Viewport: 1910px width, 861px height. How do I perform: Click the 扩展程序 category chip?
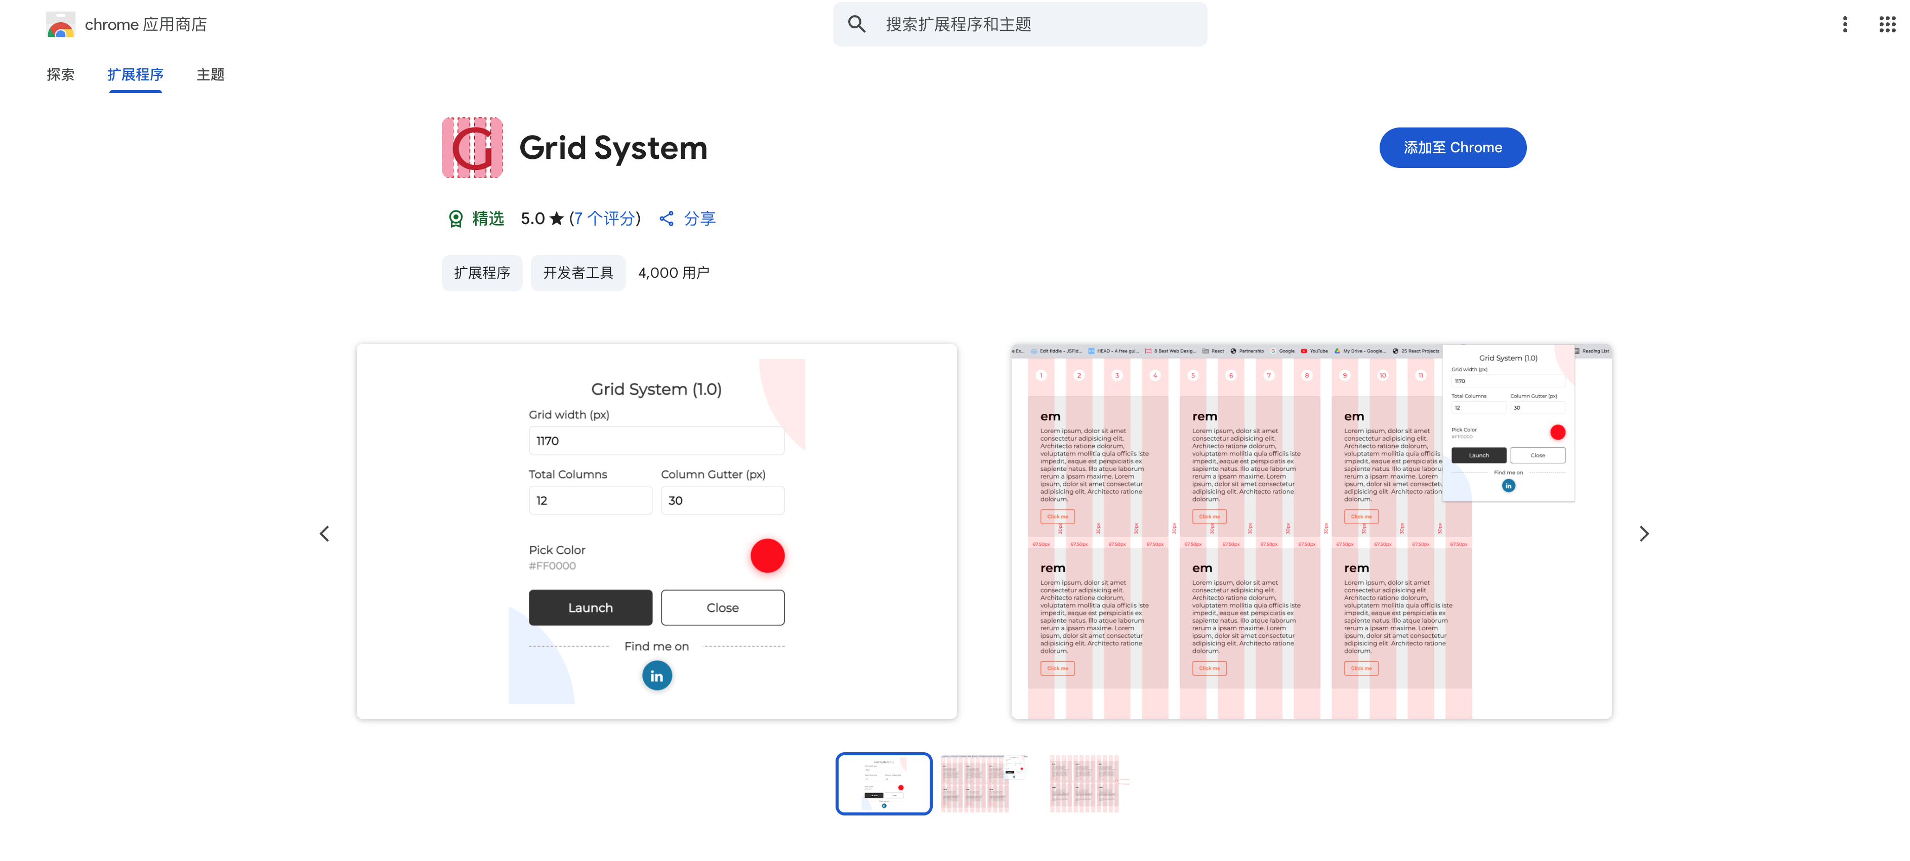point(482,273)
